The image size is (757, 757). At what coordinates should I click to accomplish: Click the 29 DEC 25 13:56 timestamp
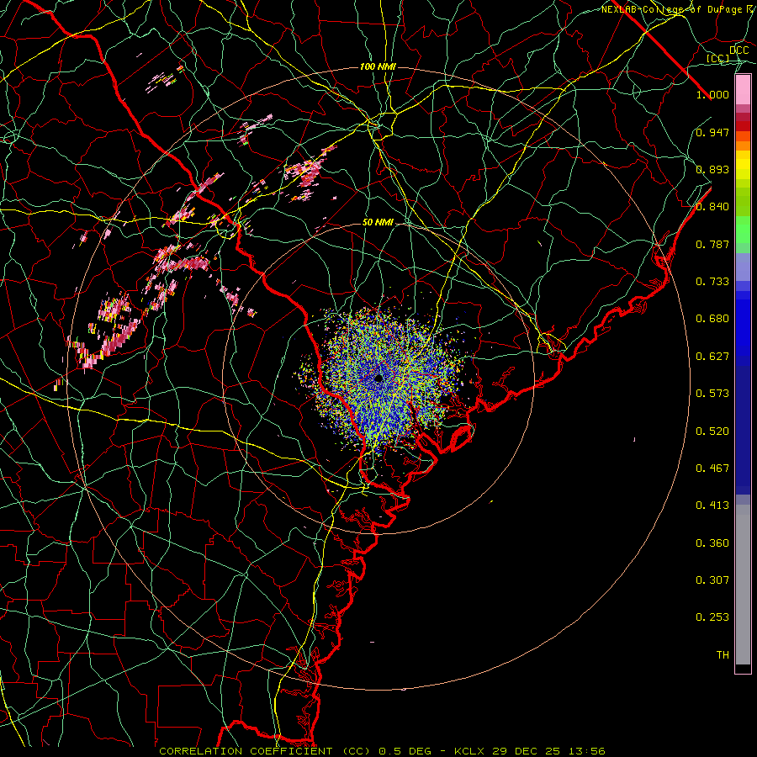click(548, 751)
